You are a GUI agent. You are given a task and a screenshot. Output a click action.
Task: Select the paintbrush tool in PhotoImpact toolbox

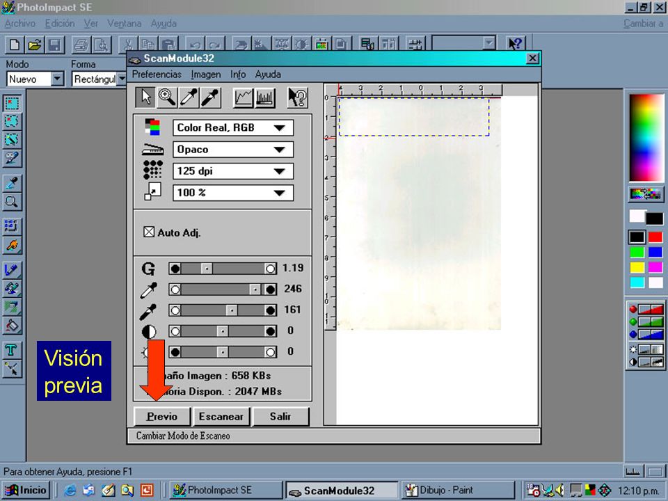pyautogui.click(x=12, y=270)
